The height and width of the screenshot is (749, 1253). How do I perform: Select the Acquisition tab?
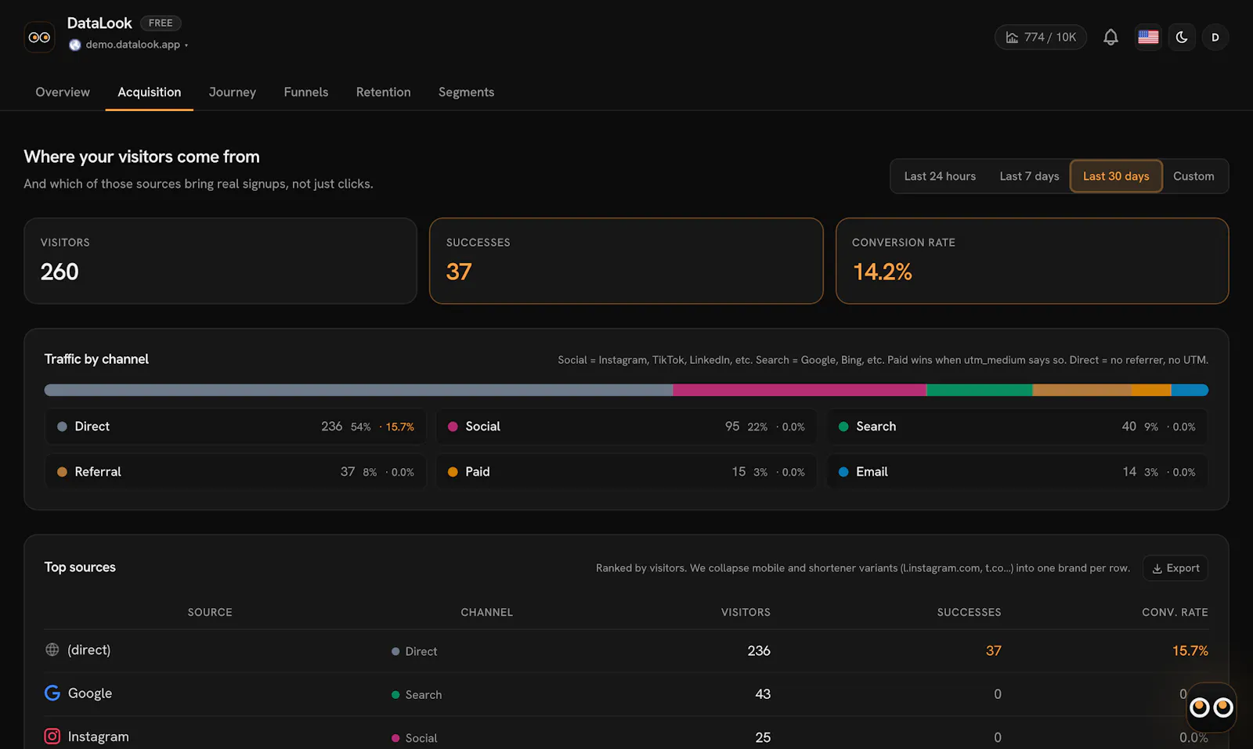150,92
